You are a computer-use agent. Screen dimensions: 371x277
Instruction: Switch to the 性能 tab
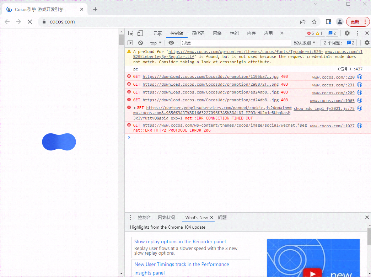[234, 33]
